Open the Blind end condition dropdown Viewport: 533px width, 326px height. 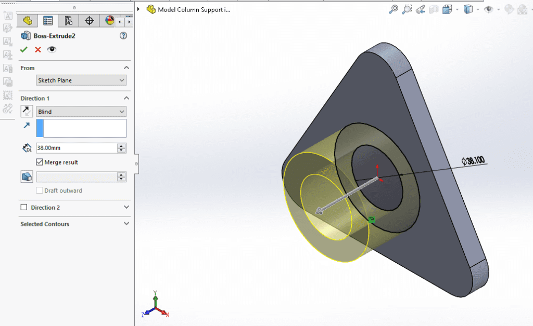click(x=81, y=112)
